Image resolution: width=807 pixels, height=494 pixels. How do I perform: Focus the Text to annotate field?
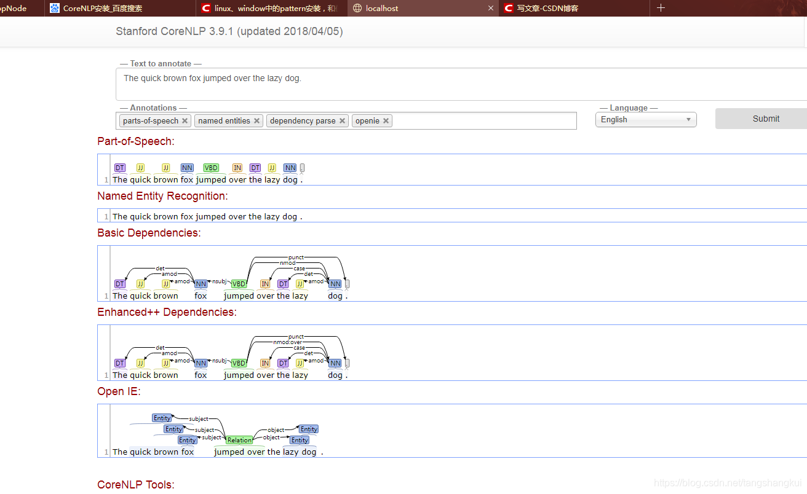(x=461, y=84)
